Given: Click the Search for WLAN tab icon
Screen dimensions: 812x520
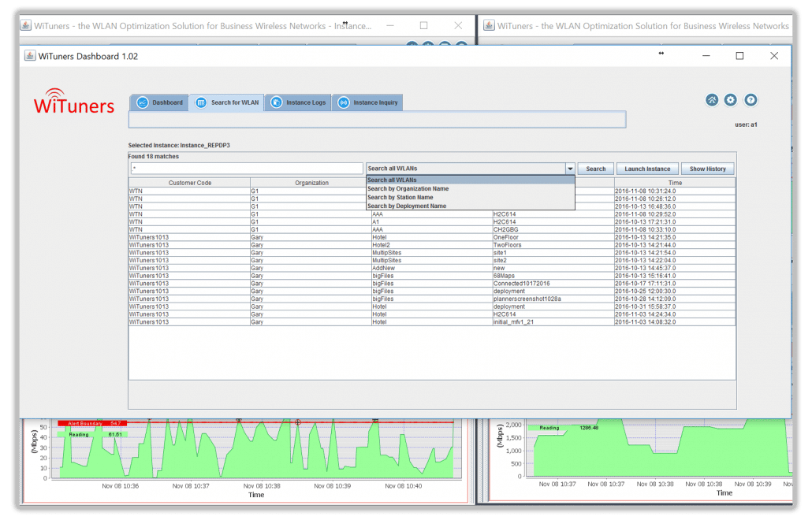Looking at the screenshot, I should tap(201, 102).
